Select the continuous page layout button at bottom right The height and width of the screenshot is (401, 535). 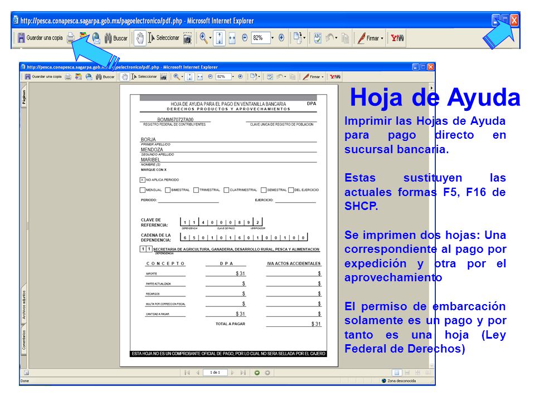tap(407, 373)
